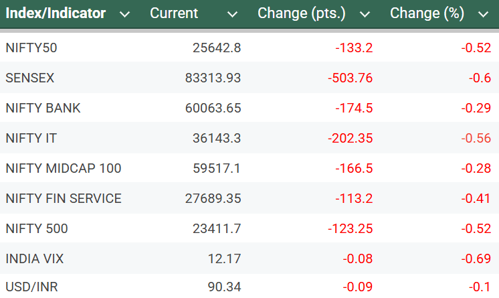Click the Change (%) header label
The height and width of the screenshot is (298, 499).
[428, 13]
